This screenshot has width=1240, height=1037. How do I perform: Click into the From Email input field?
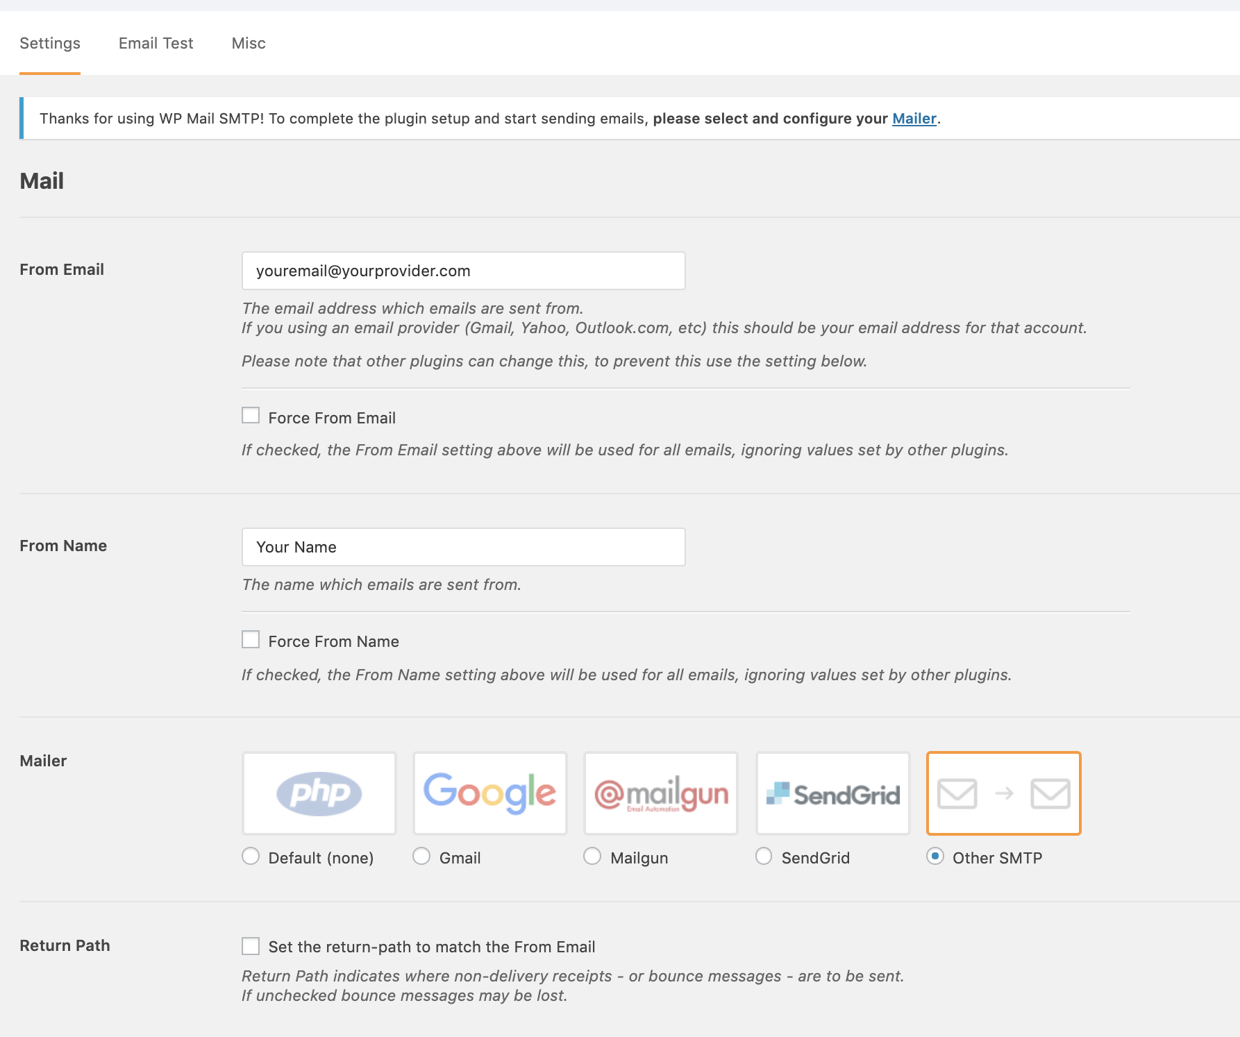(463, 271)
